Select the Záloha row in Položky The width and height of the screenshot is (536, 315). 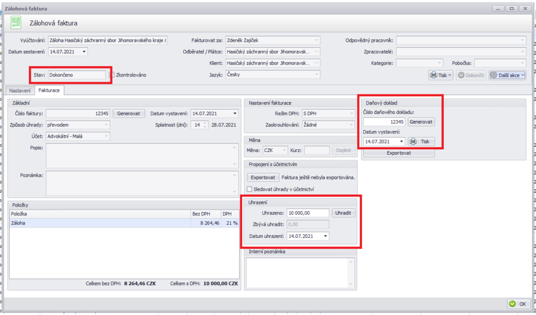pos(99,223)
